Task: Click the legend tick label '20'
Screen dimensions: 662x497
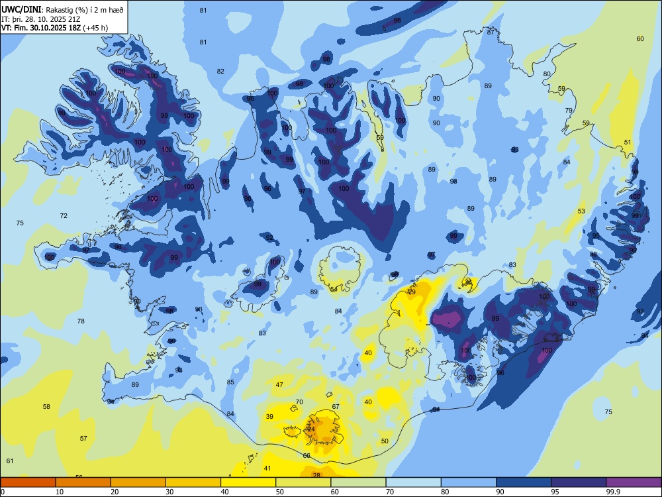Action: 115,492
